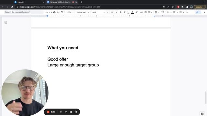Click the vertical scrollbar thumb
207x116 pixels.
click(x=206, y=98)
